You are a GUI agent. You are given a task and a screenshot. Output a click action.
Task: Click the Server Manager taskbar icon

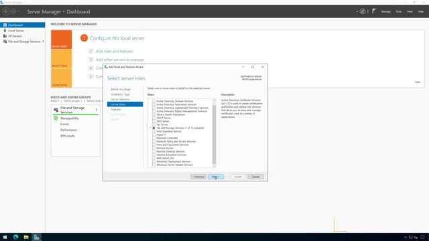coord(36,237)
